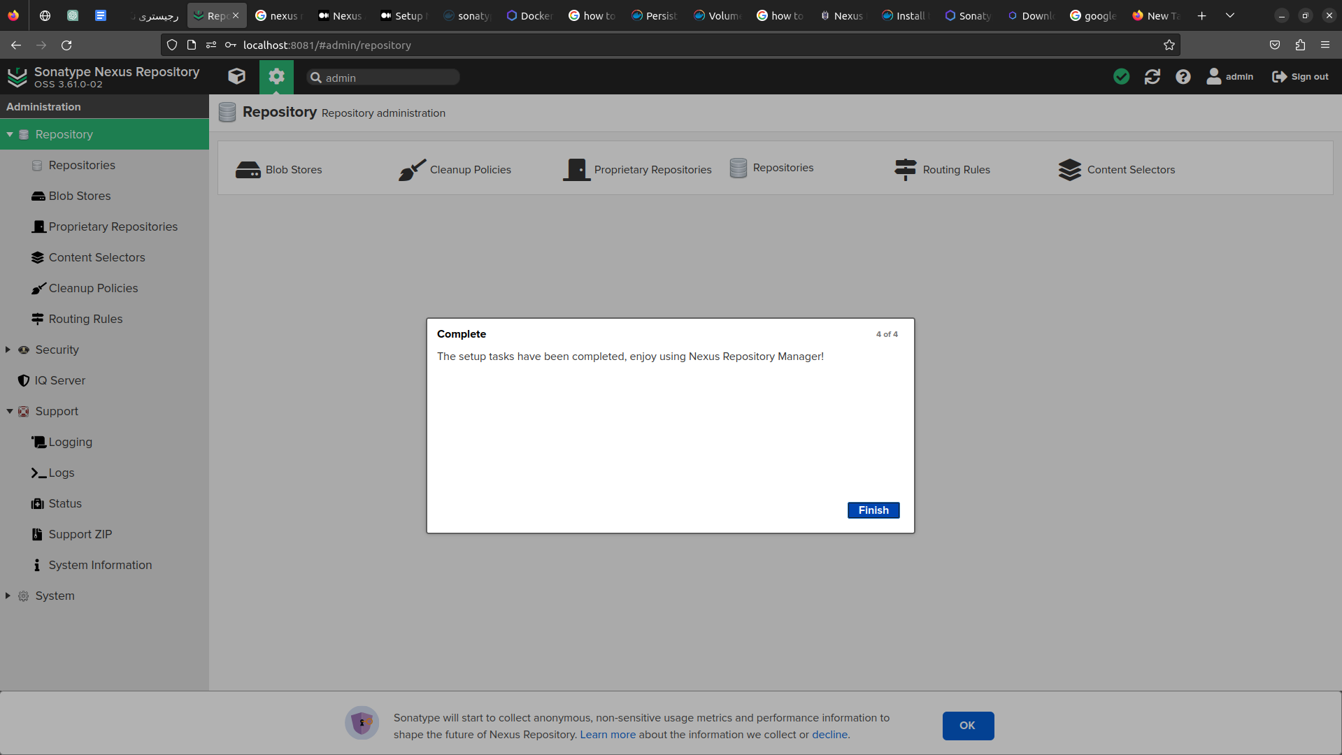This screenshot has width=1342, height=755.
Task: Open the Administration gear icon
Action: pos(276,77)
